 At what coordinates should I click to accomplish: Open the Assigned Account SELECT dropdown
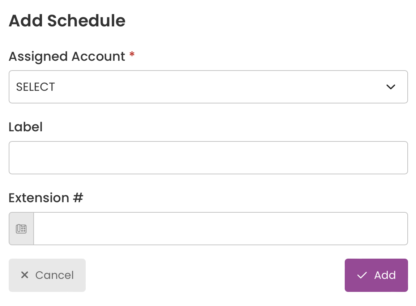pyautogui.click(x=208, y=87)
